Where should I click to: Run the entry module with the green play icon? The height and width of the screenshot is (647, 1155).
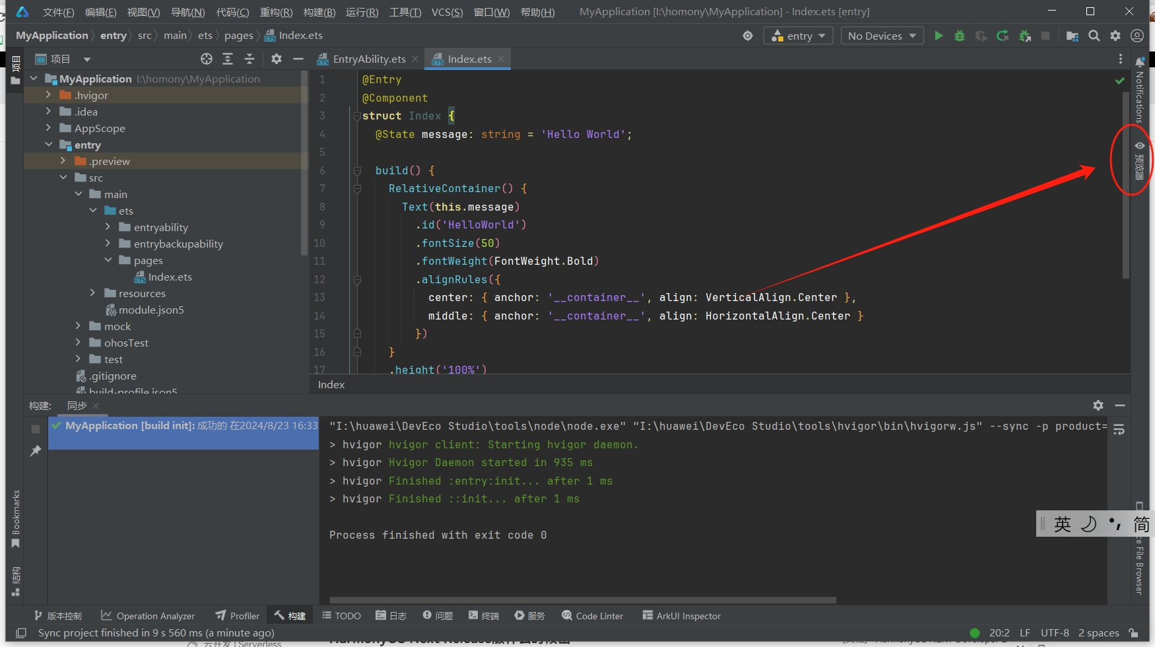pyautogui.click(x=939, y=36)
